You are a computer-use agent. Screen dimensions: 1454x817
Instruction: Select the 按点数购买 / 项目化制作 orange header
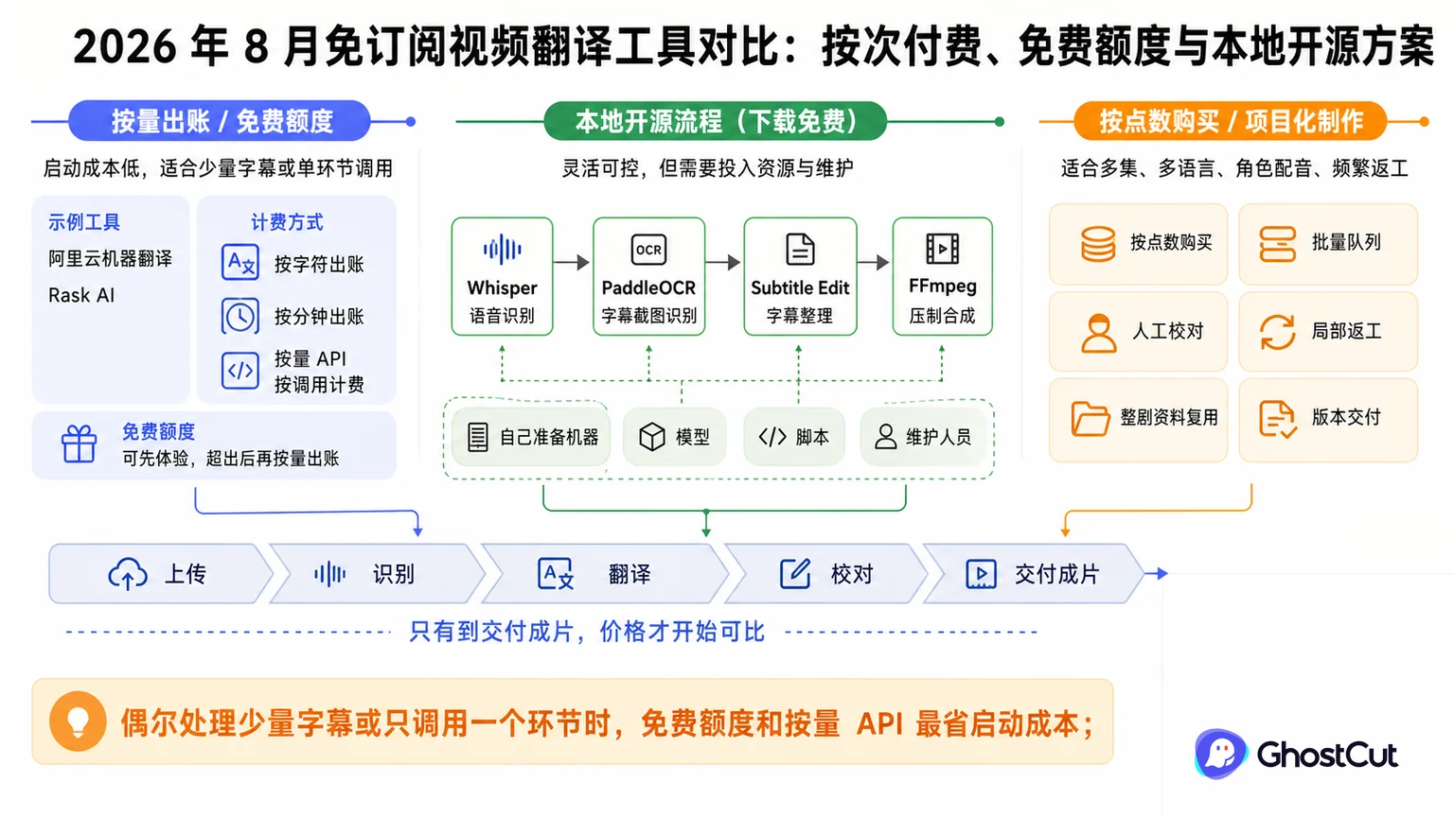(1230, 121)
